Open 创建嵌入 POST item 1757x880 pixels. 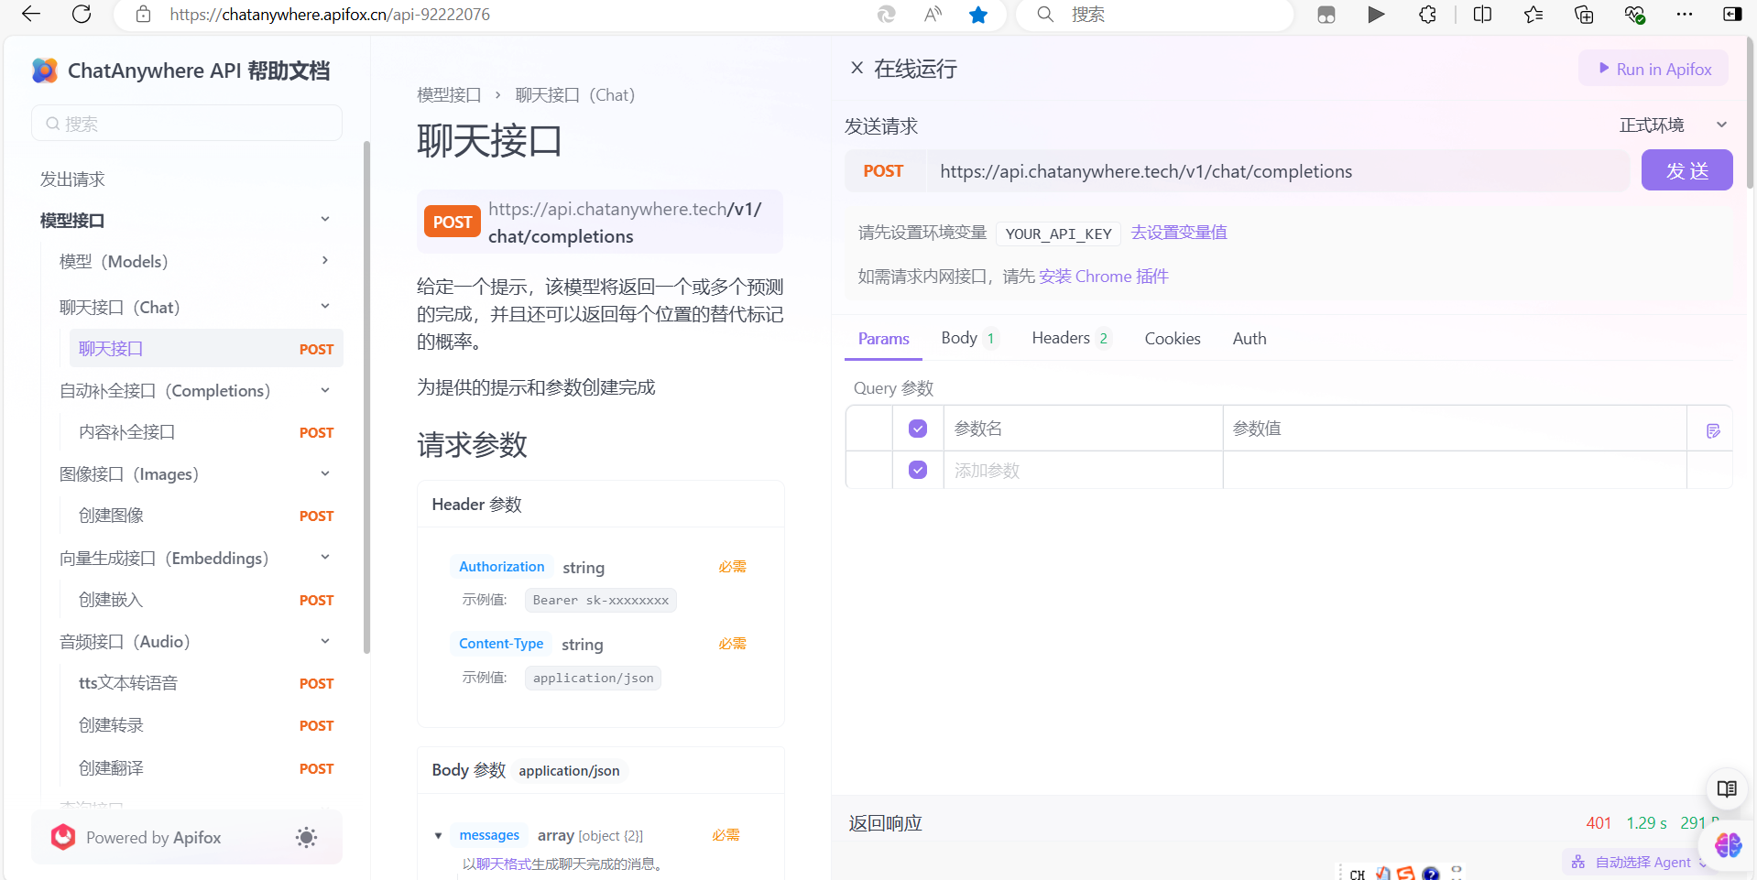(x=206, y=600)
